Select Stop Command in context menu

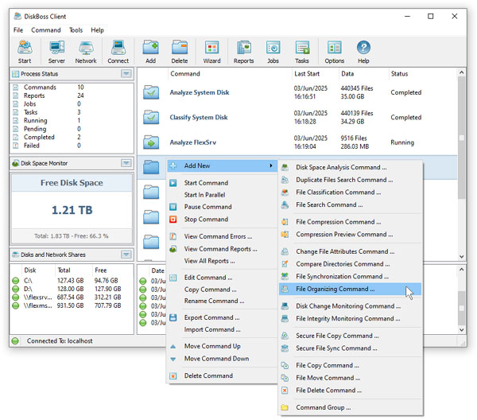click(222, 220)
